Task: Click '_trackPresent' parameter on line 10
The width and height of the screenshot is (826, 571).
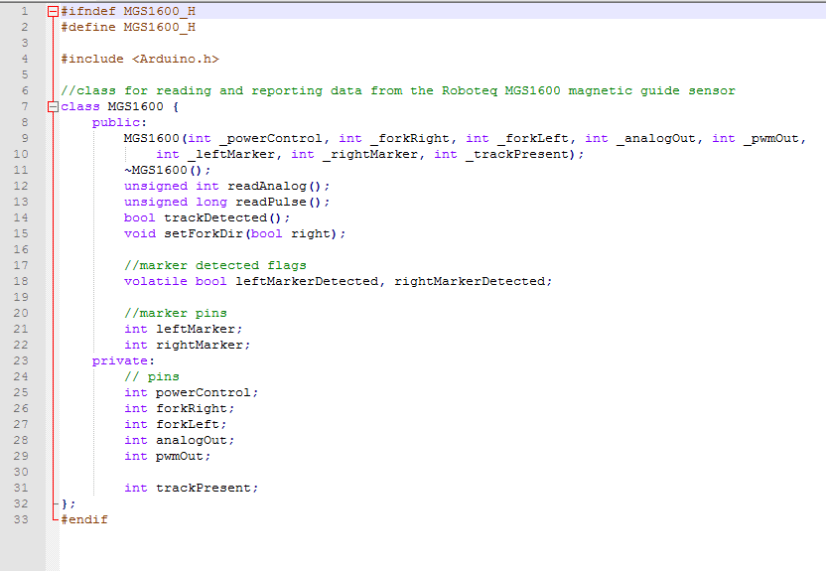Action: pos(517,154)
